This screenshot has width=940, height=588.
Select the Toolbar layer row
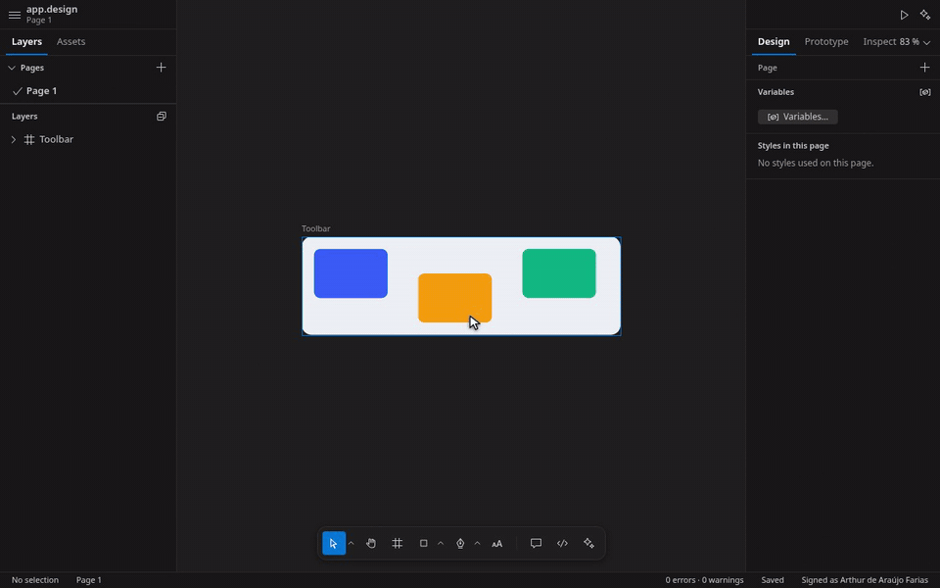pos(88,139)
